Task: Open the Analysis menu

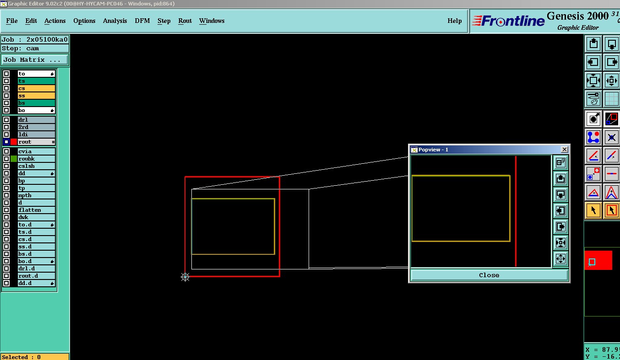Action: click(x=115, y=21)
